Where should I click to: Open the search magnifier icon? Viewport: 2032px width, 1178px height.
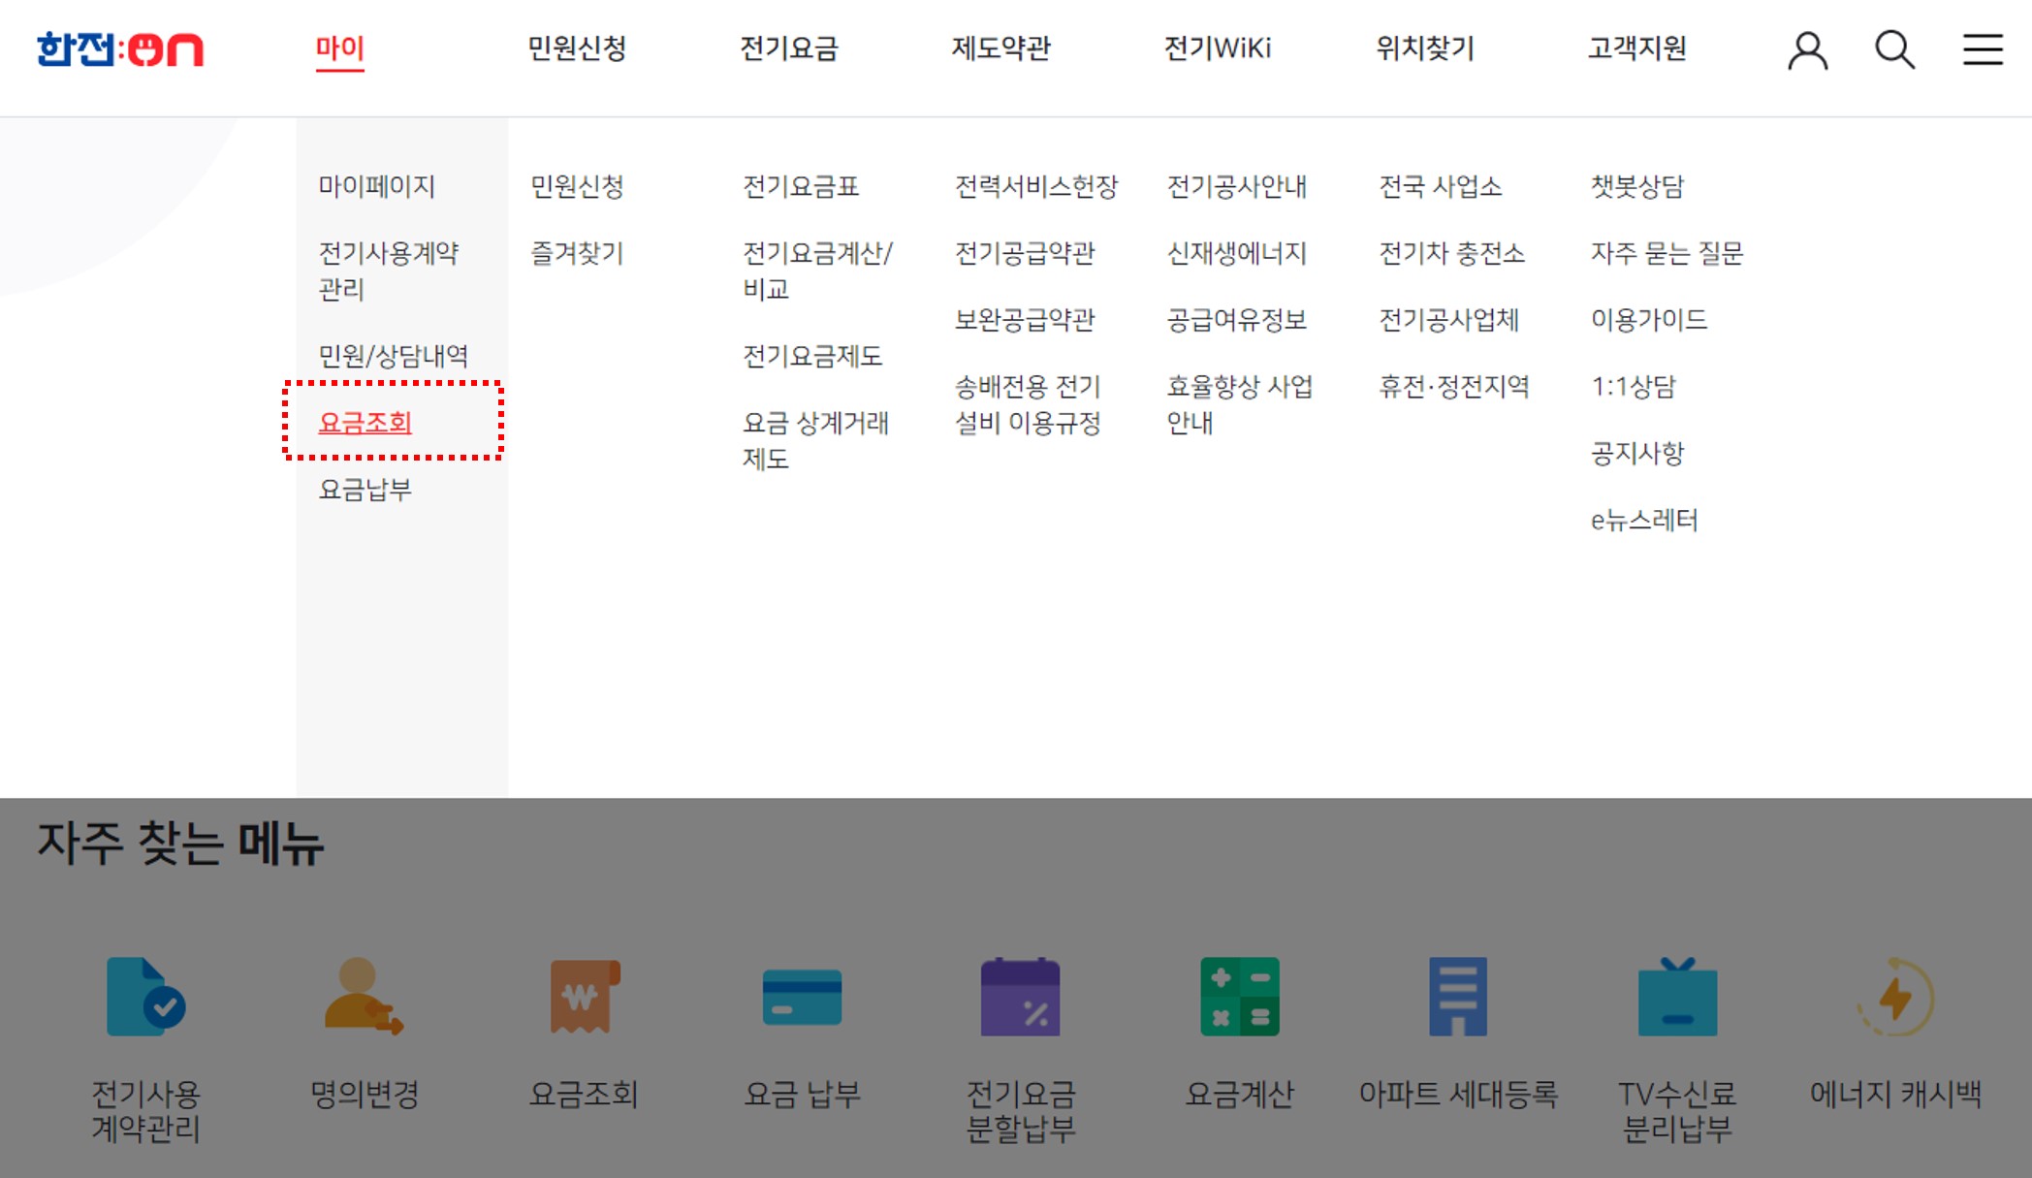tap(1893, 49)
